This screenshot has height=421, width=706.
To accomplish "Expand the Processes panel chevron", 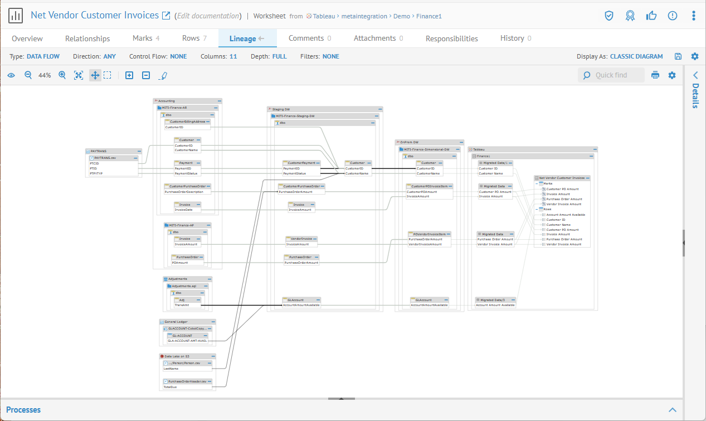I will coord(672,410).
